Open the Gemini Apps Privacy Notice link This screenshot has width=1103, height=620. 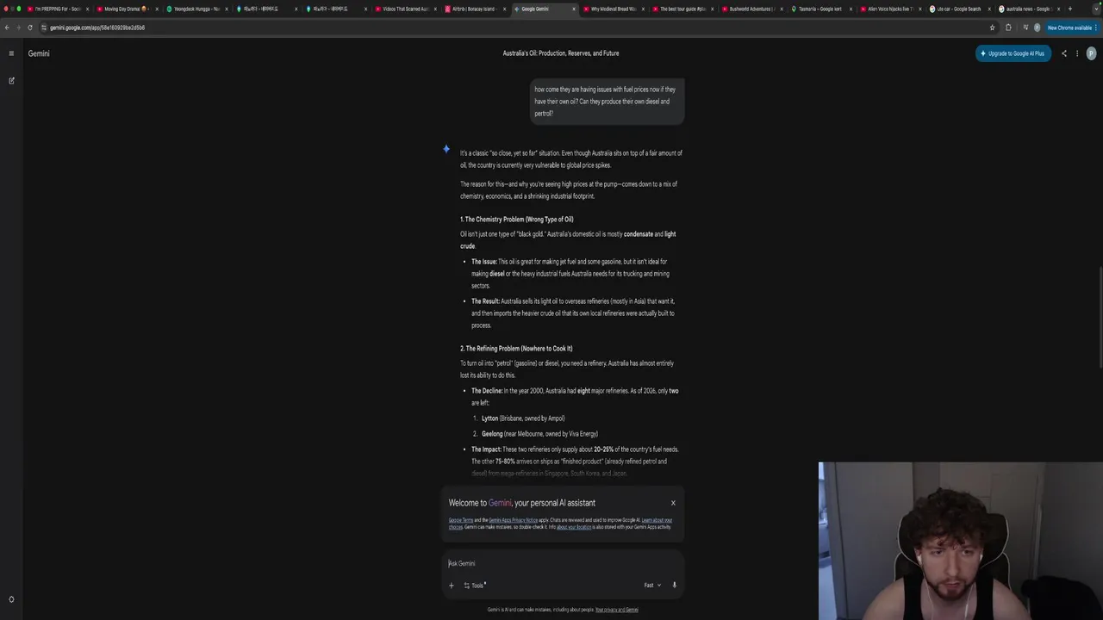coord(513,520)
